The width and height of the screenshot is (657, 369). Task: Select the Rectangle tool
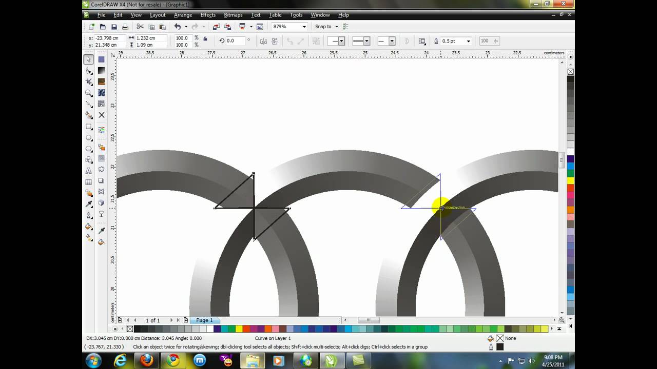click(x=89, y=127)
